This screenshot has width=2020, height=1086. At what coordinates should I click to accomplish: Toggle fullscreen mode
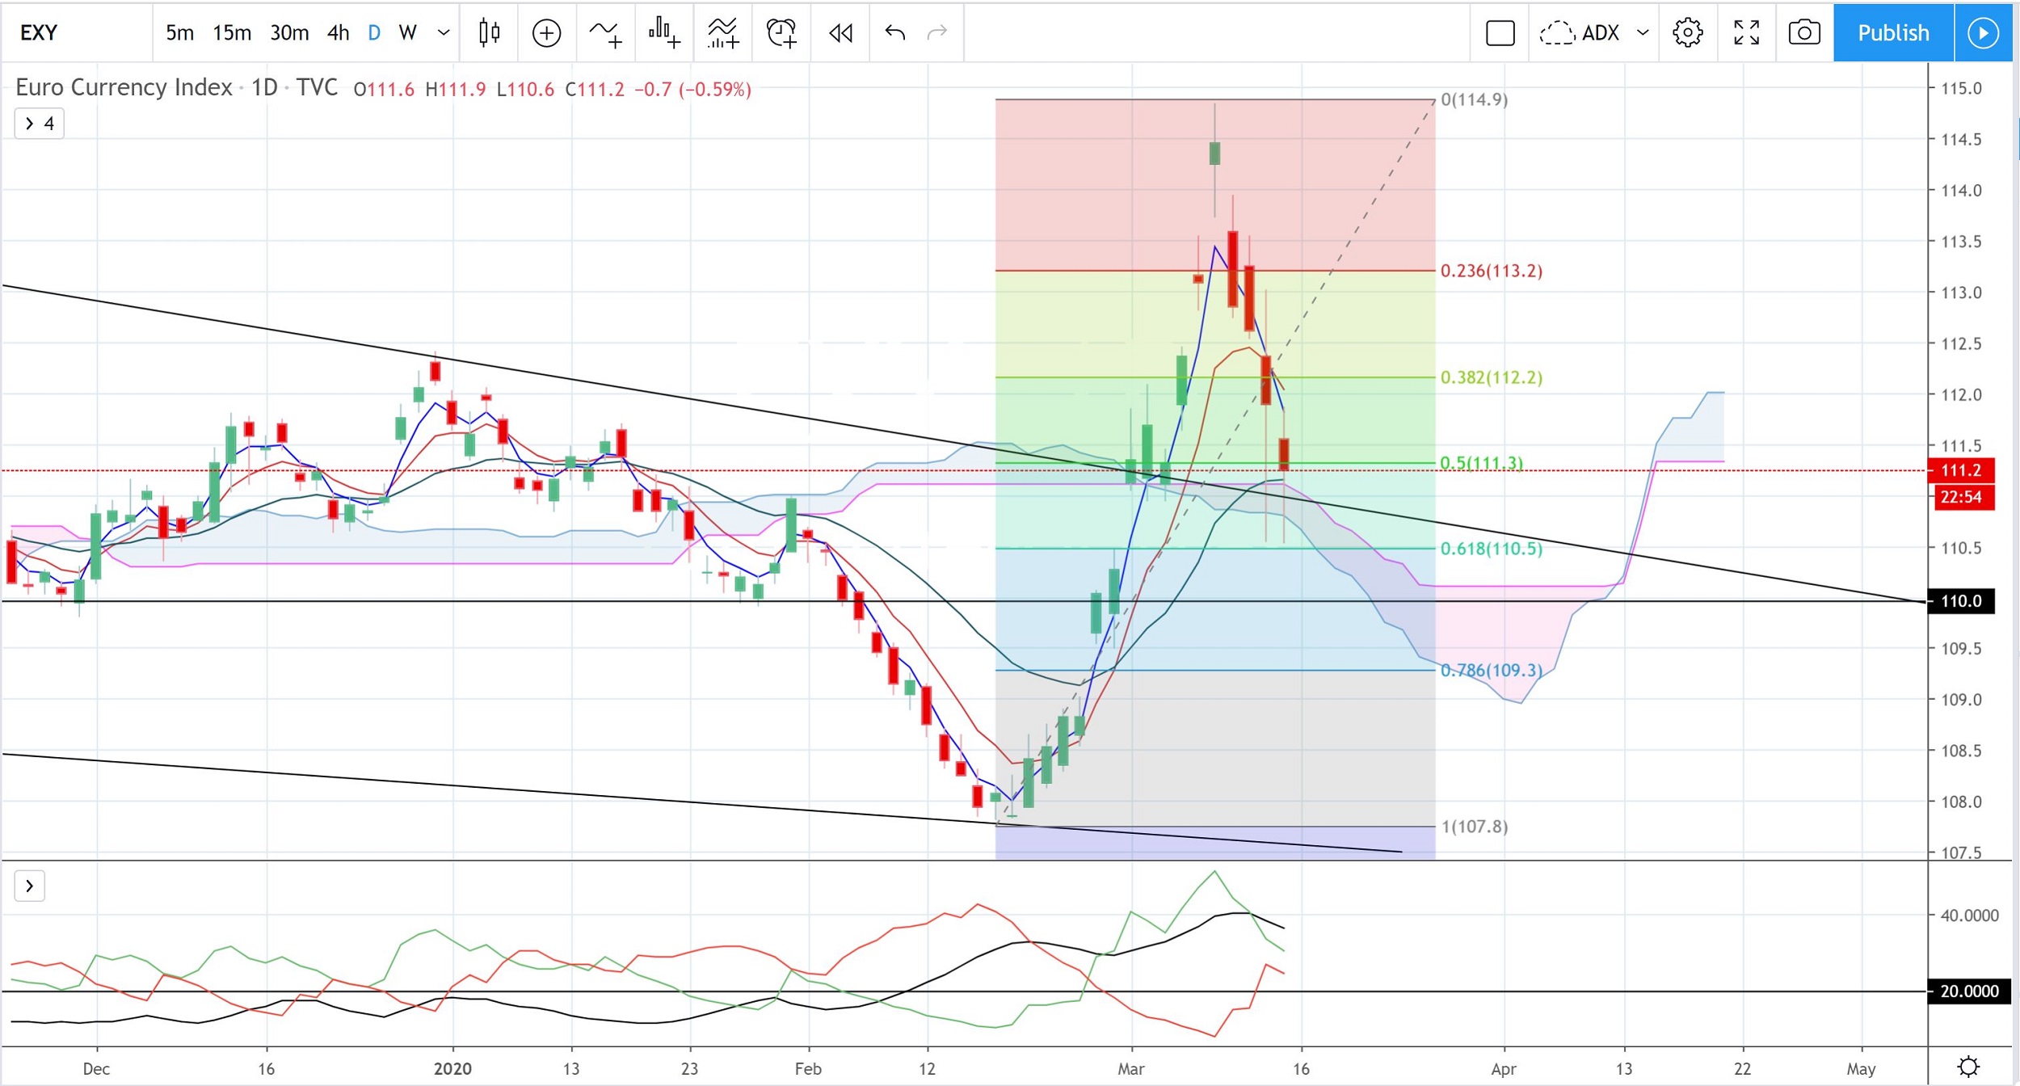pos(1747,32)
